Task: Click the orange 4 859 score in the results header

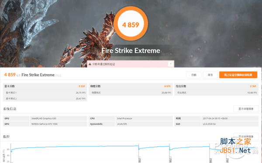Action: (10, 74)
